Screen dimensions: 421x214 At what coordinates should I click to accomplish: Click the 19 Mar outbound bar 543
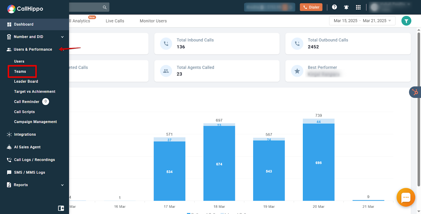click(269, 171)
